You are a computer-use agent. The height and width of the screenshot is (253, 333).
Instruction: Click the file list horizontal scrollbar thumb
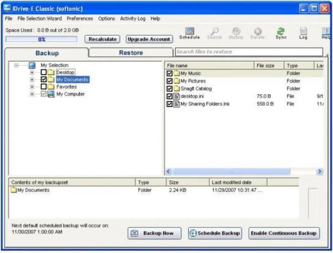click(231, 171)
